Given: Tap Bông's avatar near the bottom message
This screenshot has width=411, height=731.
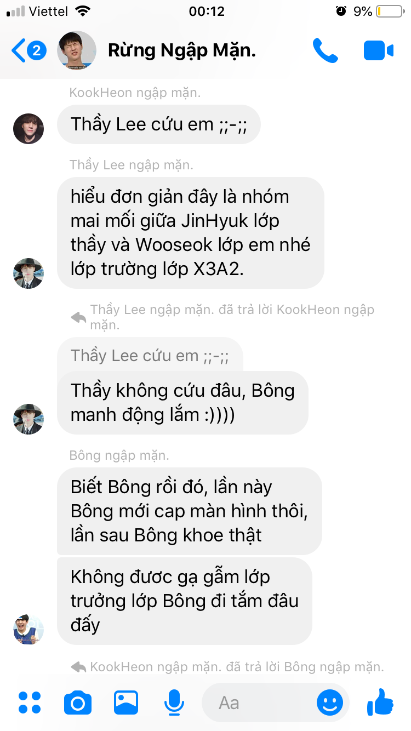Looking at the screenshot, I should (28, 630).
